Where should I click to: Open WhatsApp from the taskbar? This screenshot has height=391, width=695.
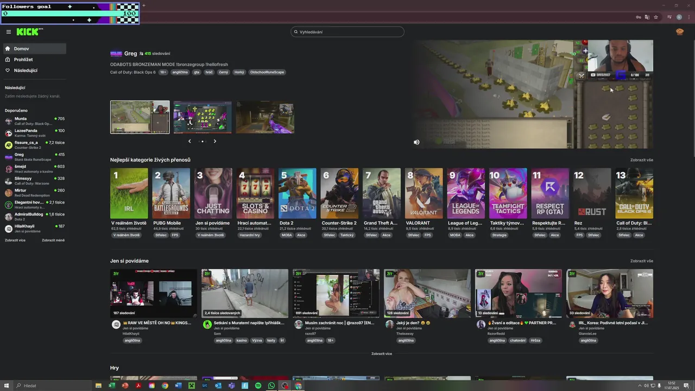click(271, 386)
